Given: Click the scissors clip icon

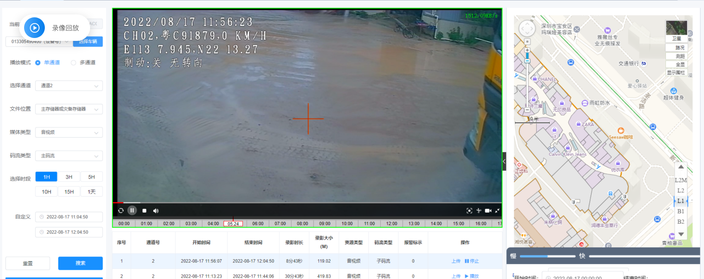Looking at the screenshot, I should [x=478, y=211].
